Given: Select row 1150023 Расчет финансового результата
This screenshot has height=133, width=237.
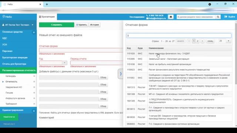Looking at the screenshot, I should (x=179, y=70).
